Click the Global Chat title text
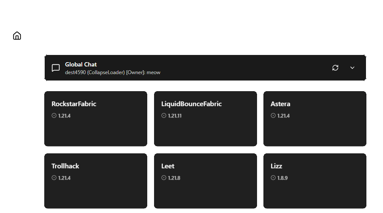 pyautogui.click(x=81, y=64)
